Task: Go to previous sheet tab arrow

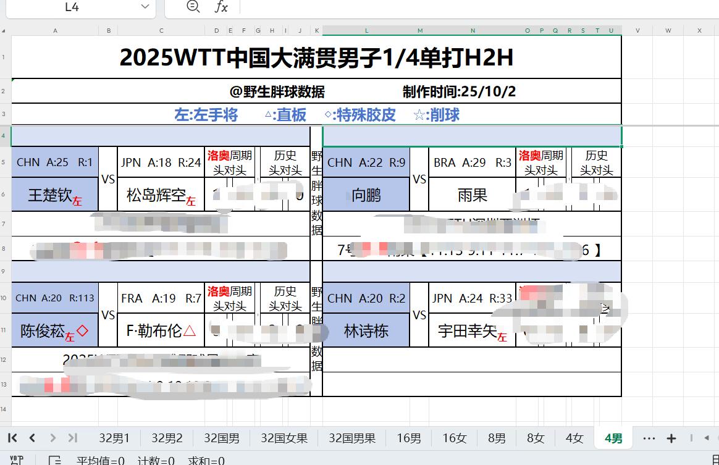Action: pos(32,438)
